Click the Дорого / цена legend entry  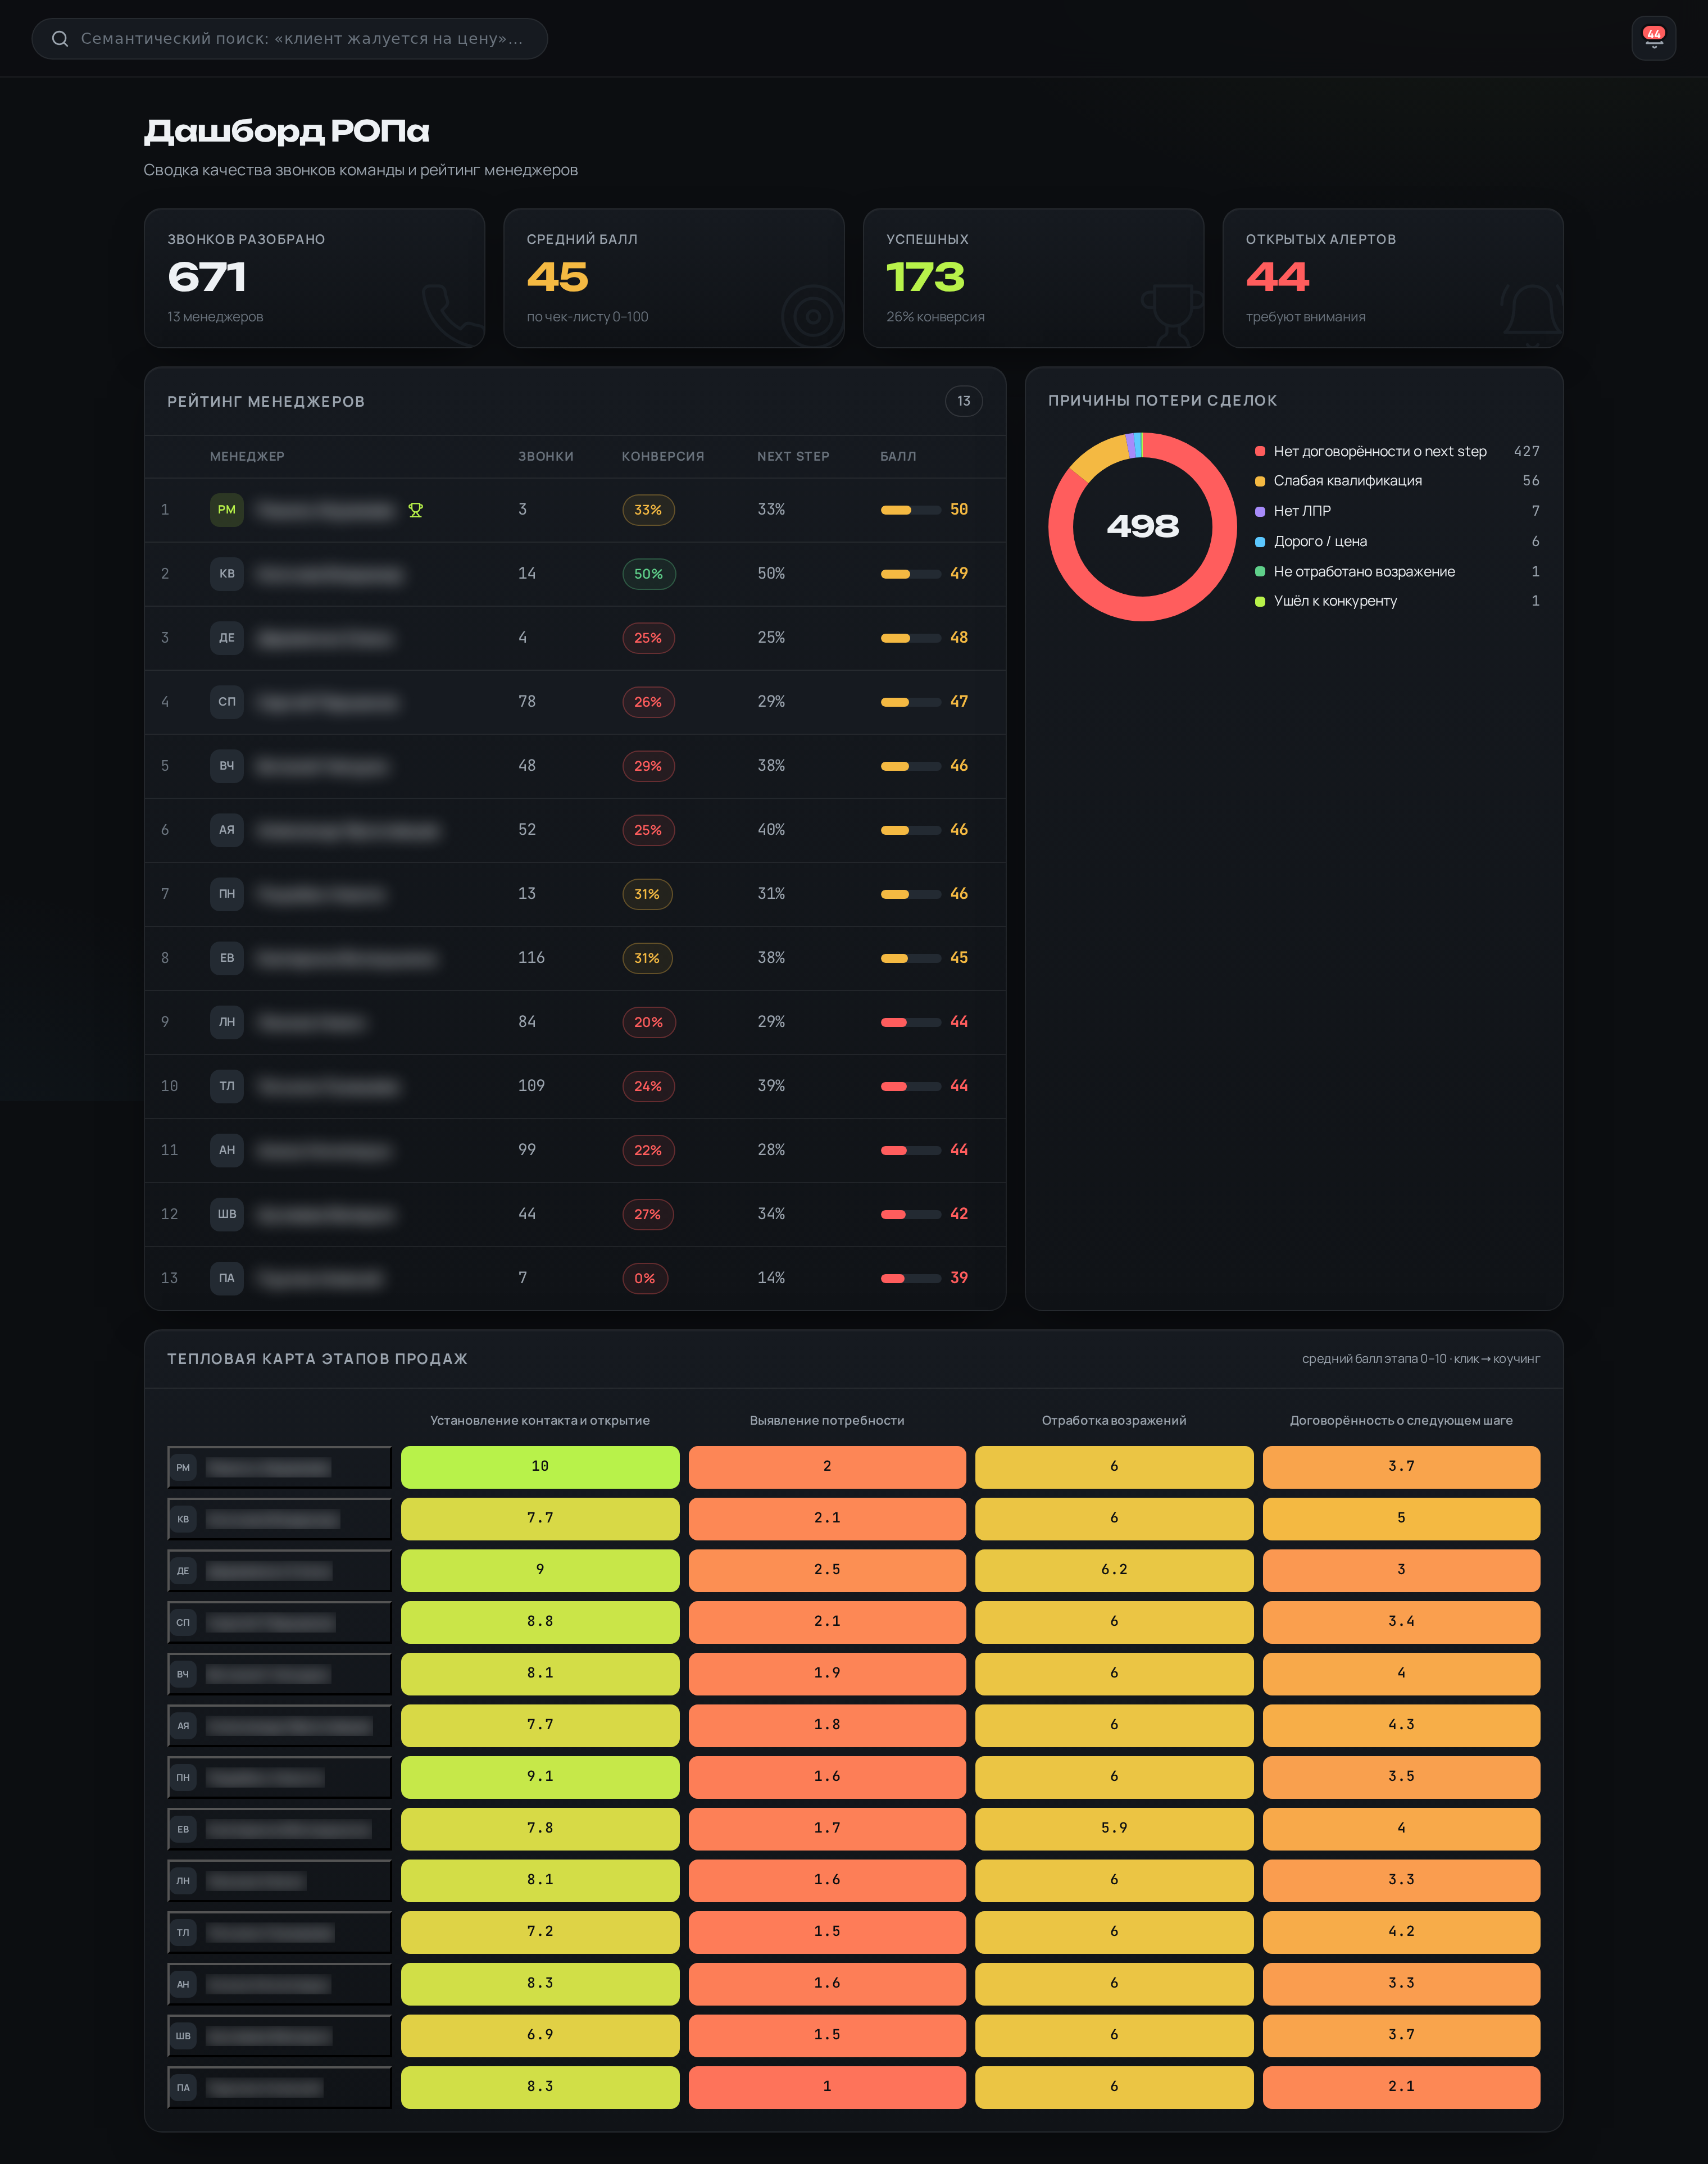(x=1397, y=541)
